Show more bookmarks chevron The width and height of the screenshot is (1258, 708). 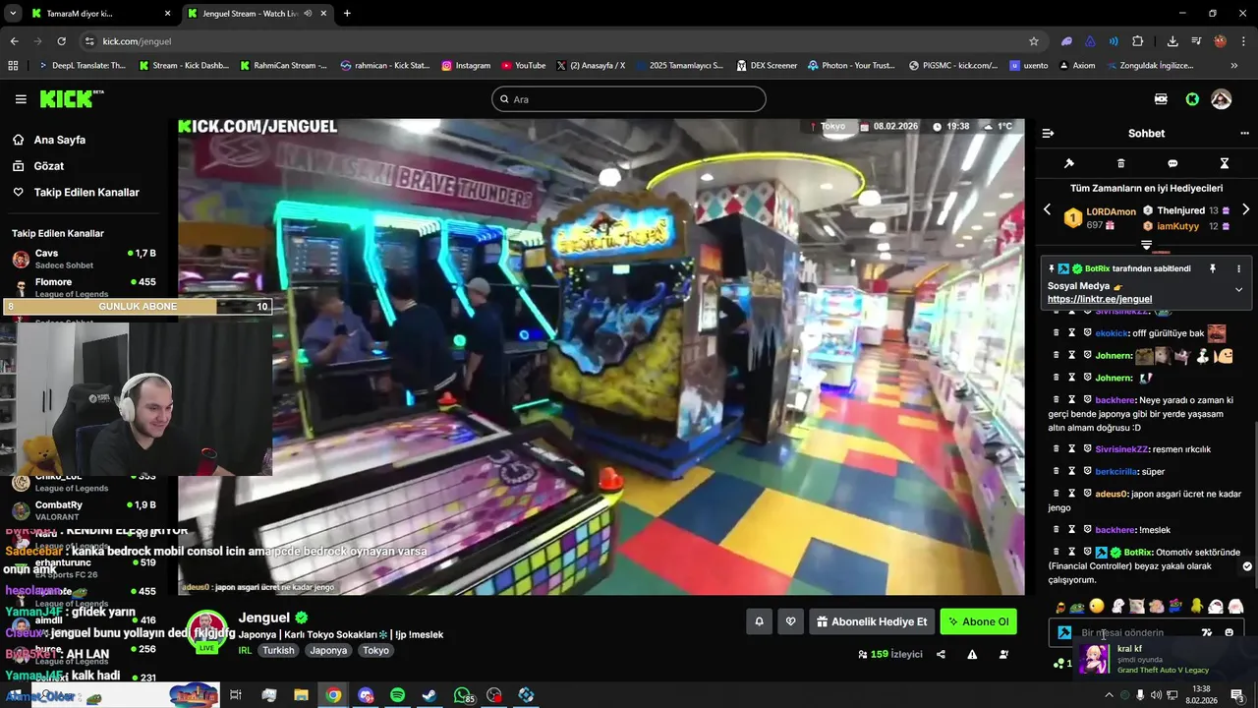[x=1234, y=66]
